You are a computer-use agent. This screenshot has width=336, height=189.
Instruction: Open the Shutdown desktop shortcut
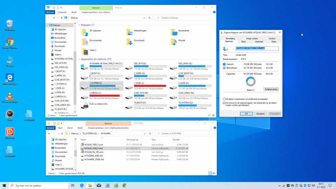[10, 132]
